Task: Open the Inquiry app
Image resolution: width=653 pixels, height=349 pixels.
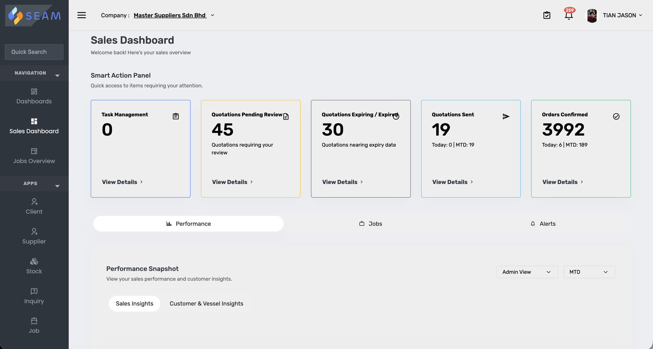Action: pyautogui.click(x=34, y=296)
